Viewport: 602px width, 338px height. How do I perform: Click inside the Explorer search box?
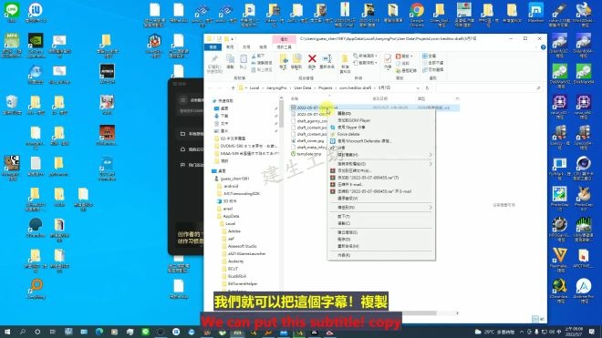tap(489, 88)
